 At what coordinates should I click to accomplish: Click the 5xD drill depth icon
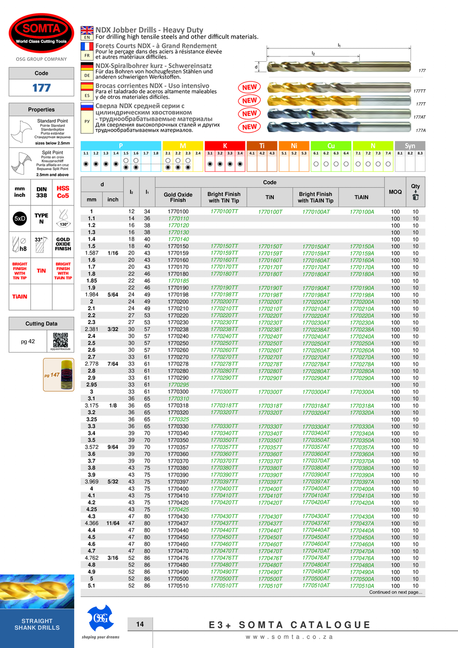pyautogui.click(x=20, y=218)
